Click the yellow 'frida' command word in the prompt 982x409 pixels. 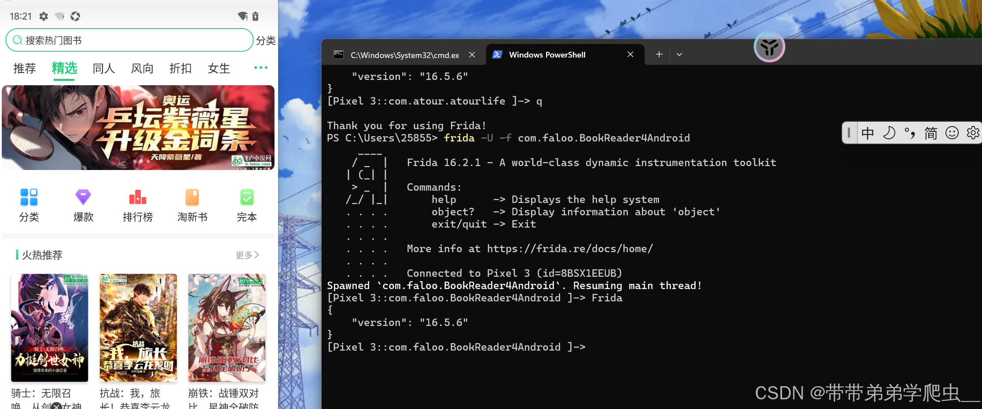pyautogui.click(x=459, y=138)
